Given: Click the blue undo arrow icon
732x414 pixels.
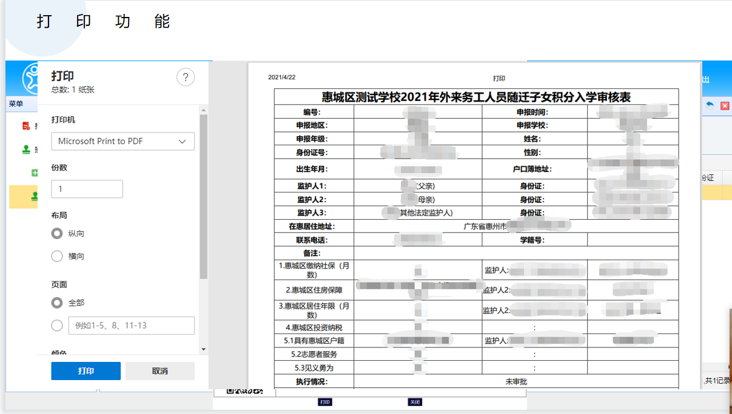Looking at the screenshot, I should click(710, 105).
